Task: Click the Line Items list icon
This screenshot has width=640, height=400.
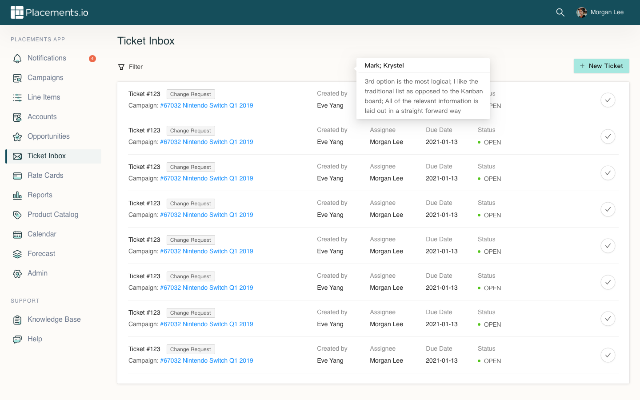Action: pyautogui.click(x=17, y=98)
